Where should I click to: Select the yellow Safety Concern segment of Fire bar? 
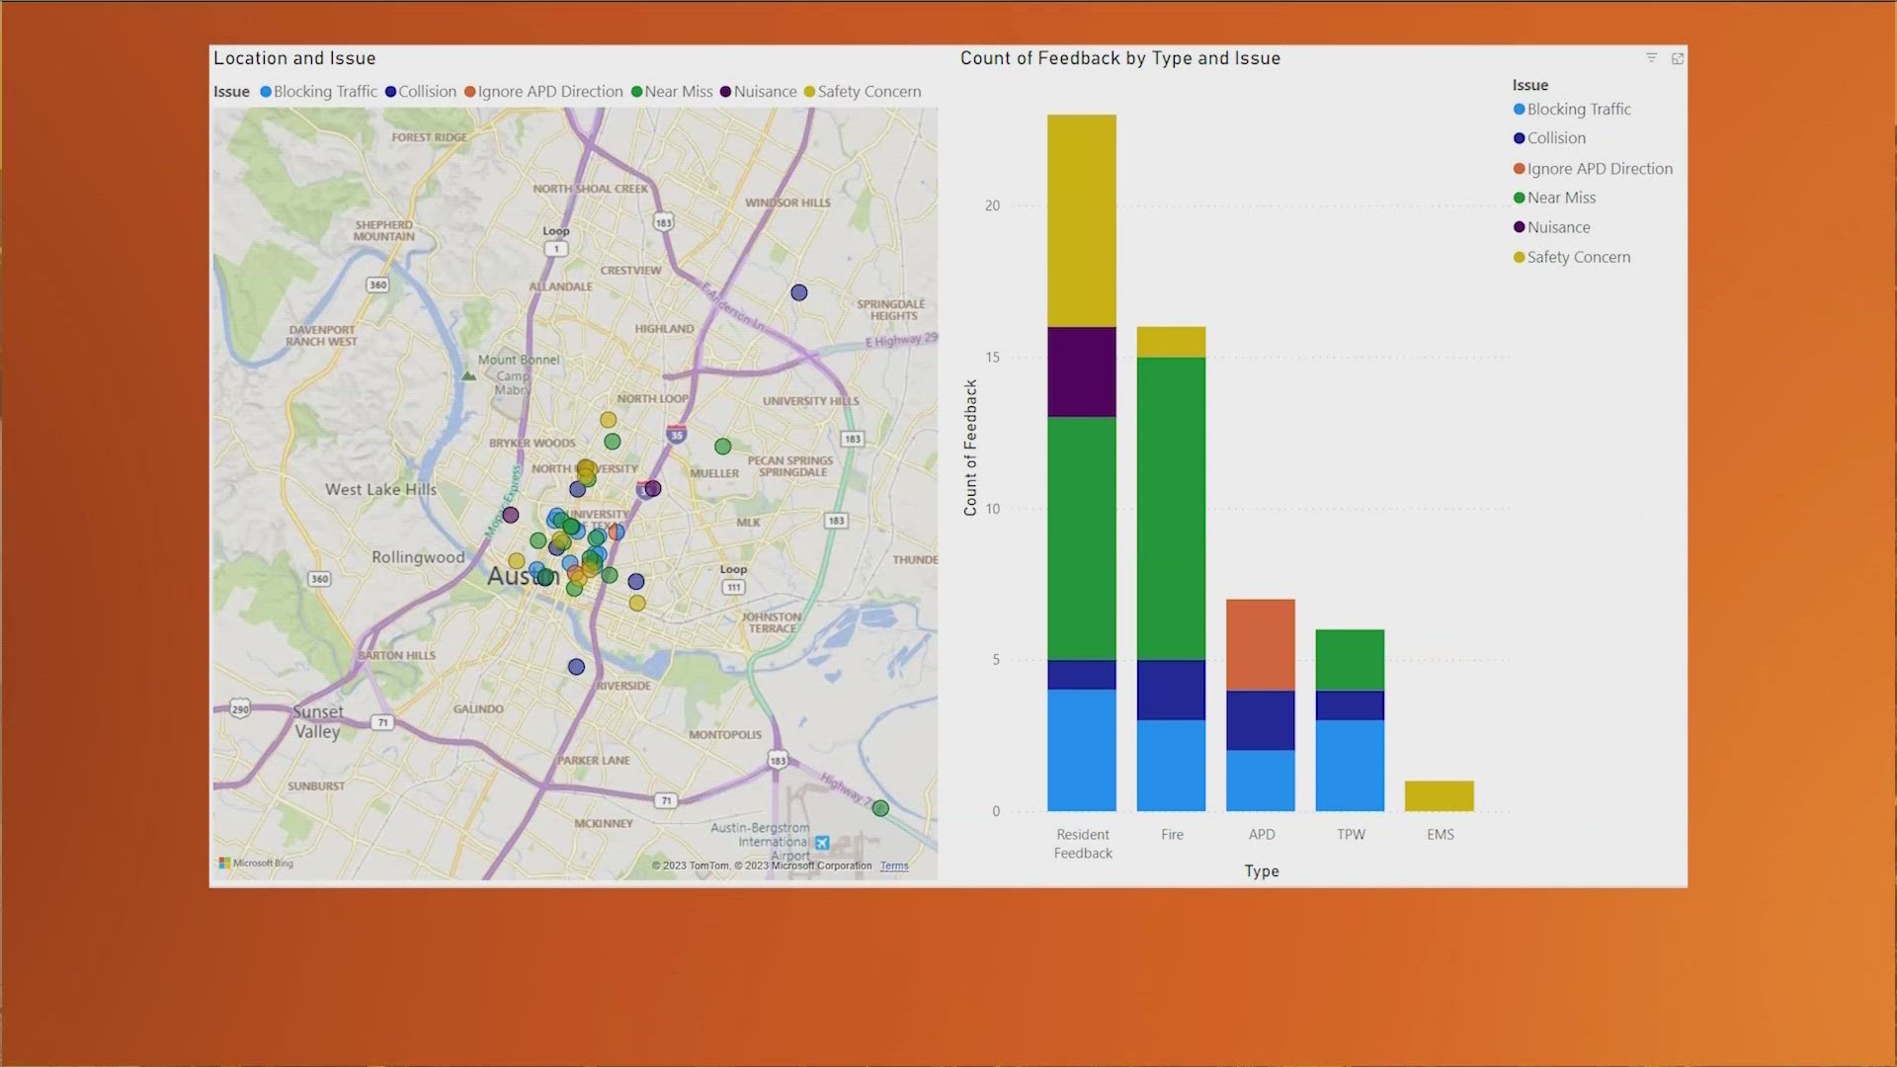point(1171,342)
